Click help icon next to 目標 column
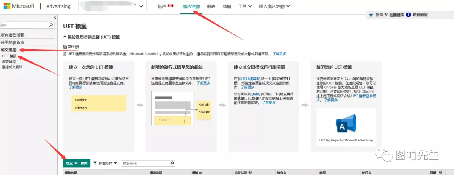 (441, 172)
